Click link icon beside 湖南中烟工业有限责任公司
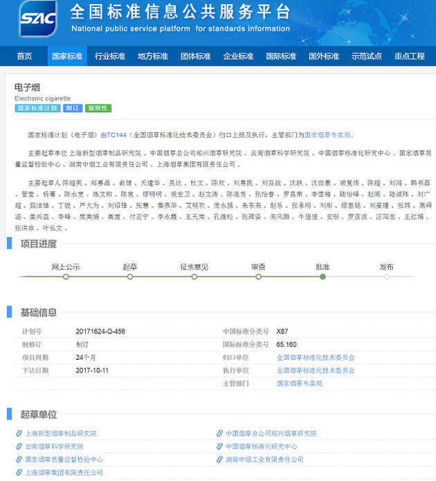The image size is (436, 481). (220, 460)
